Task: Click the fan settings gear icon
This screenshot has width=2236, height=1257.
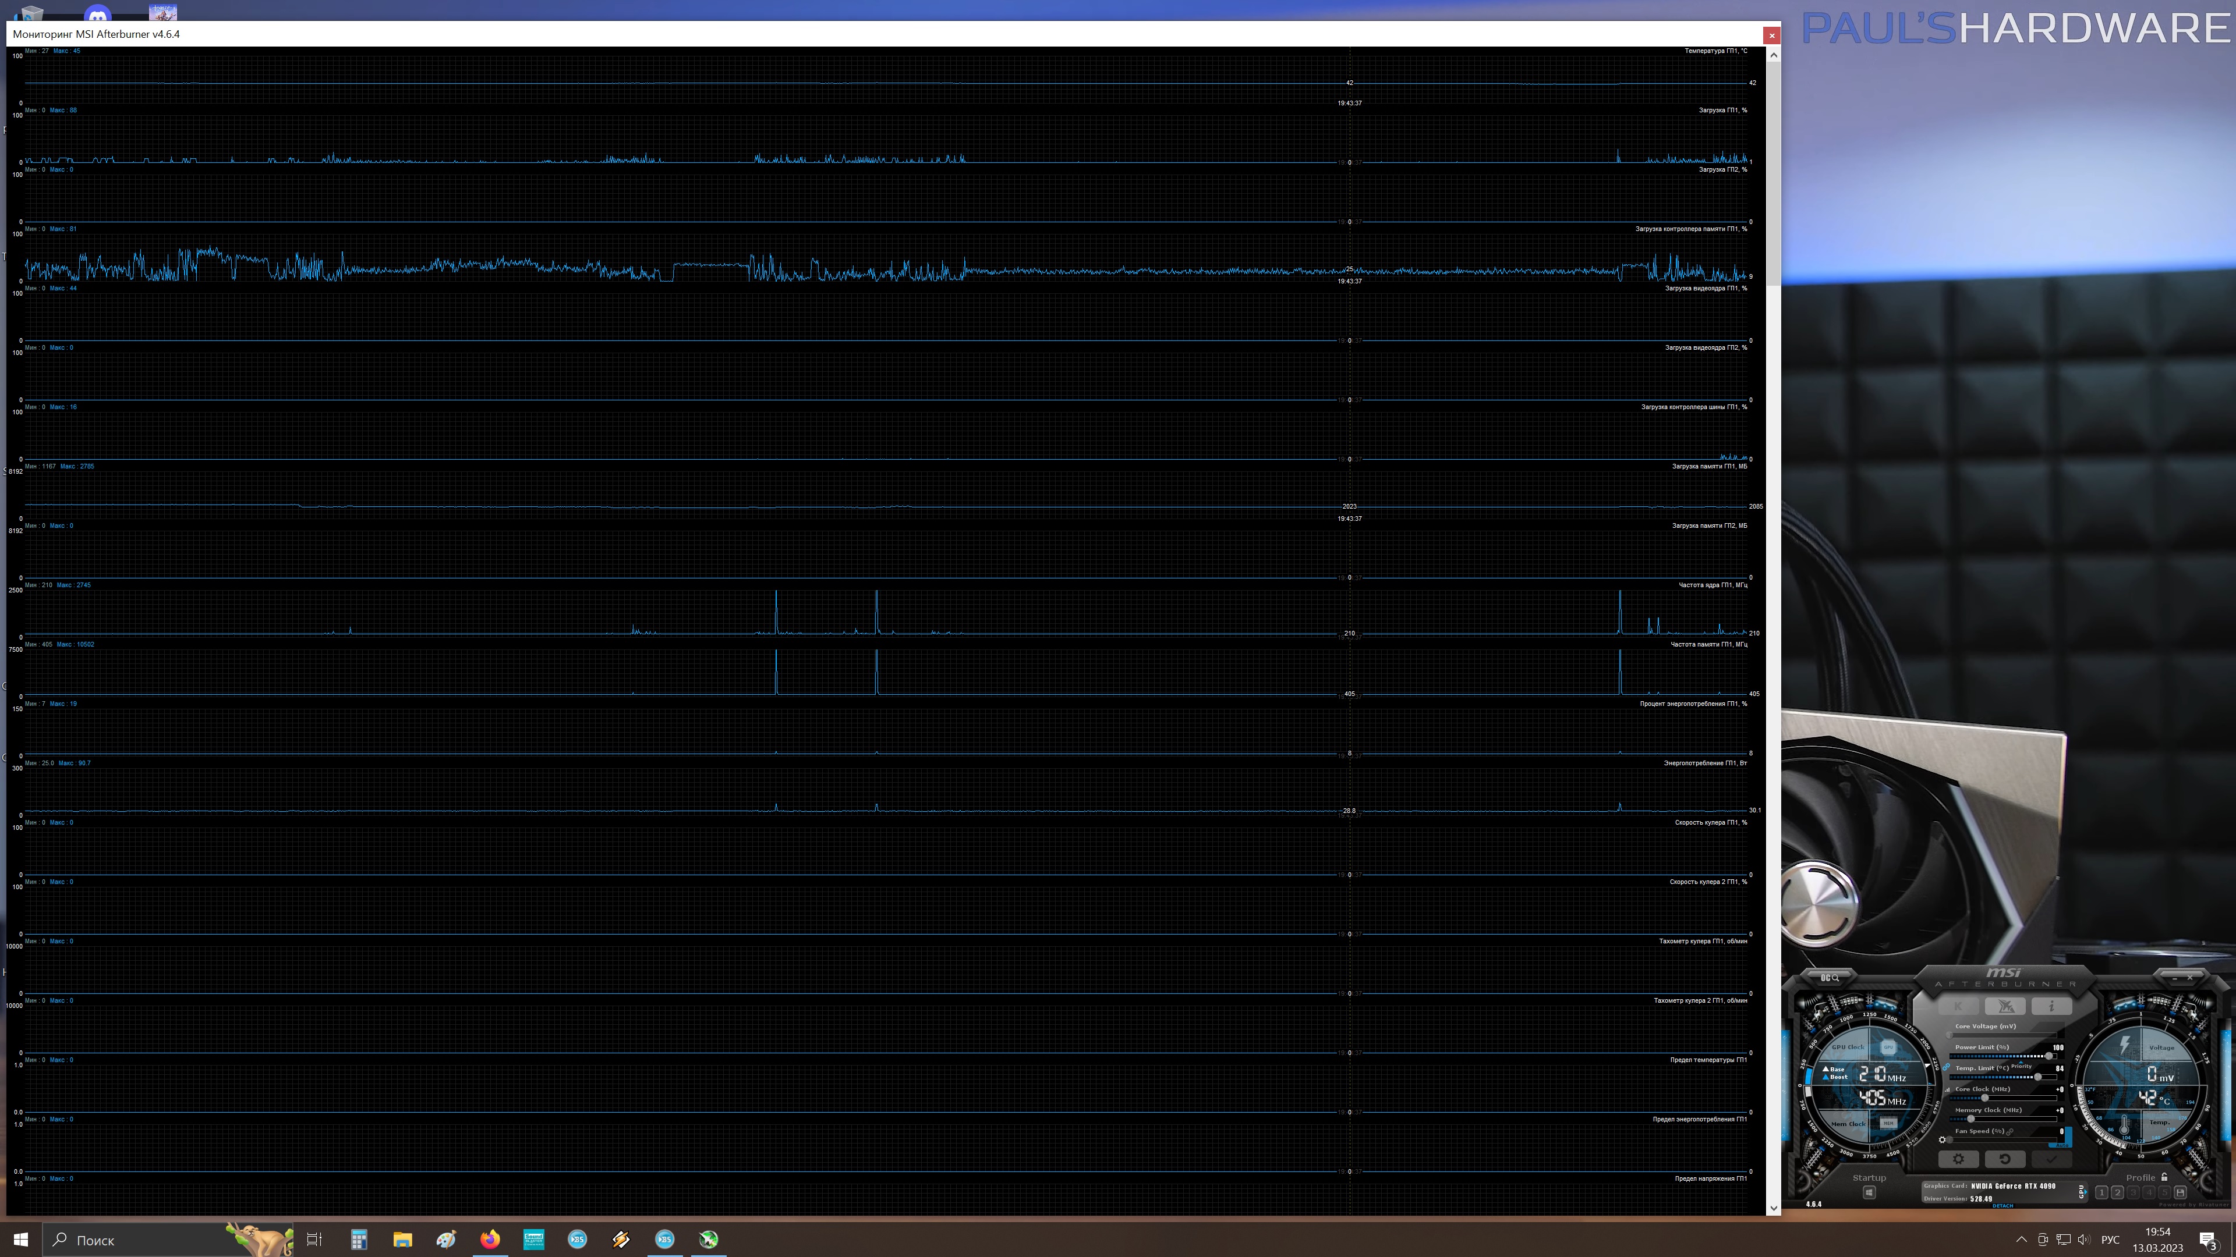Action: [x=1943, y=1140]
